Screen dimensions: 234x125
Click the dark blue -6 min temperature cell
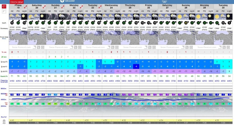pyautogui.click(x=136, y=66)
